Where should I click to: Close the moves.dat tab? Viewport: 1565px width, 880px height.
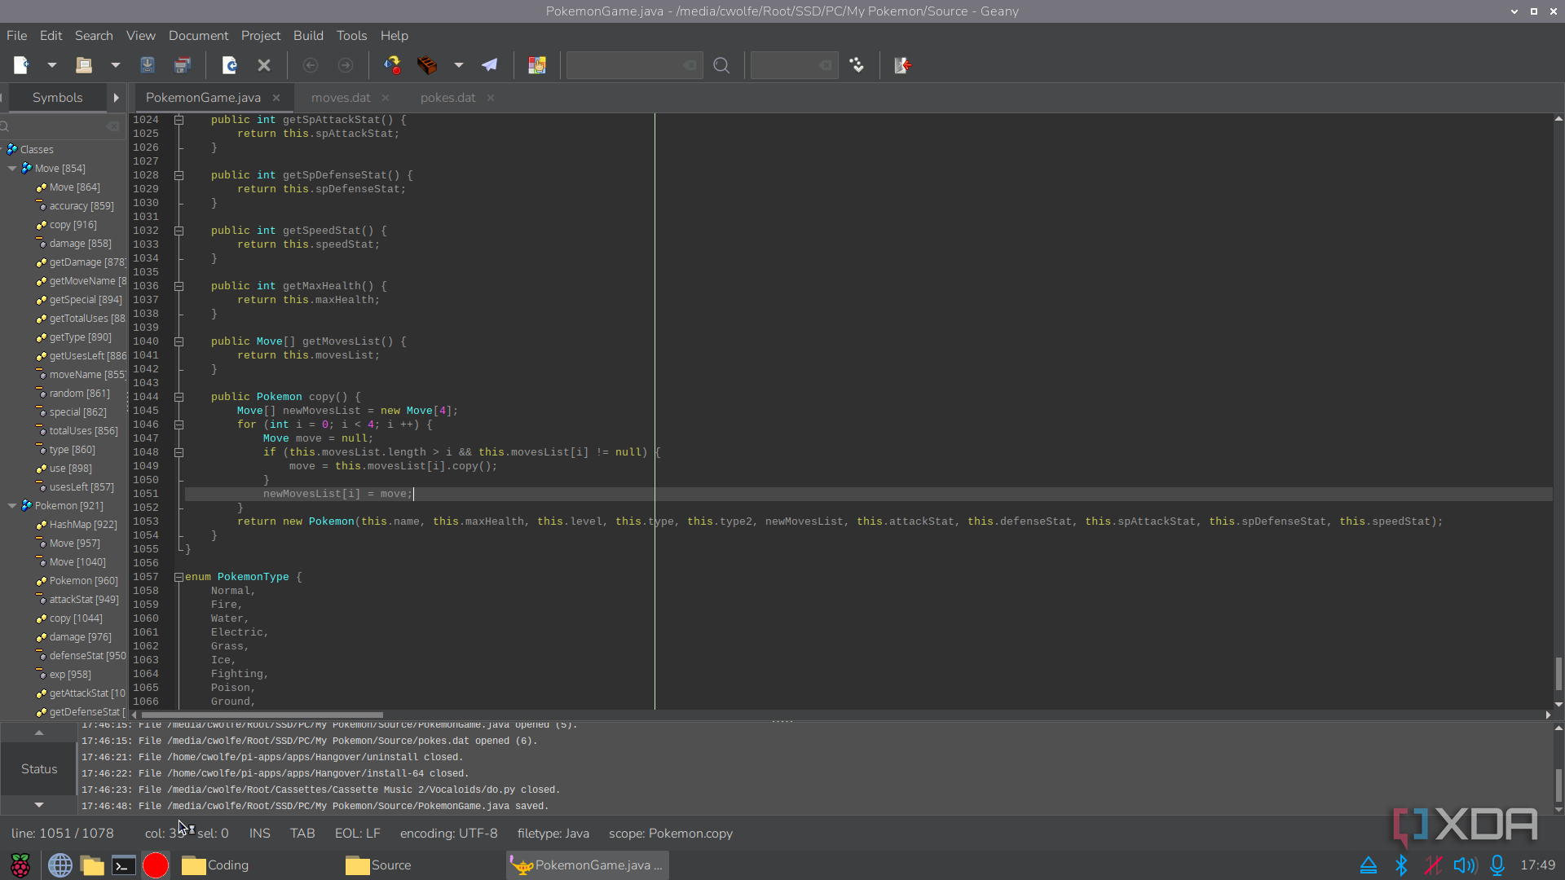coord(386,98)
